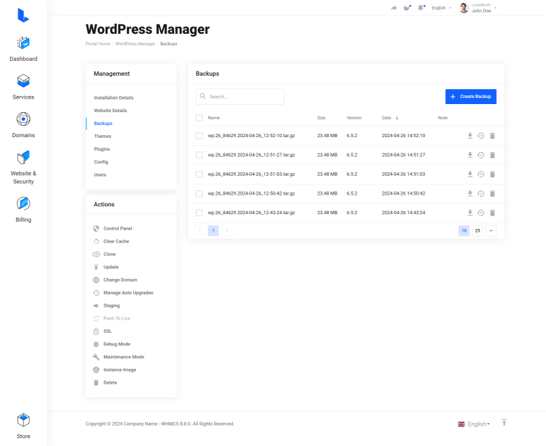Go to pagination page 1
546x446 pixels.
pos(214,230)
